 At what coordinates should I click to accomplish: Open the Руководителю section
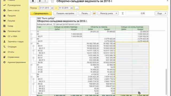click(14, 5)
